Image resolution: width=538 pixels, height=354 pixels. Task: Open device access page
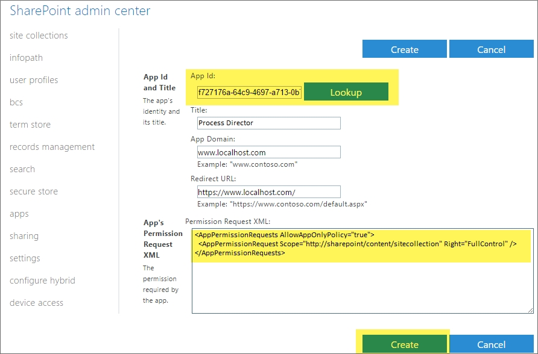pos(36,303)
